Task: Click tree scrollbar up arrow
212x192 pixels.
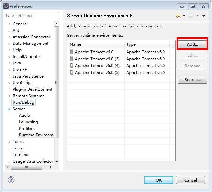Action: coord(57,24)
